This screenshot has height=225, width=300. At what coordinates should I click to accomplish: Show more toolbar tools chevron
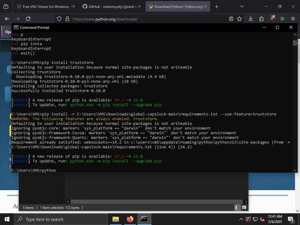coord(282,19)
